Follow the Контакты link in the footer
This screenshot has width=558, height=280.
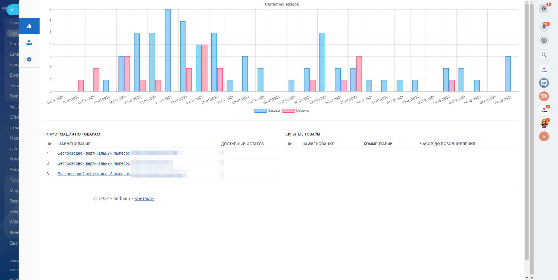point(144,198)
